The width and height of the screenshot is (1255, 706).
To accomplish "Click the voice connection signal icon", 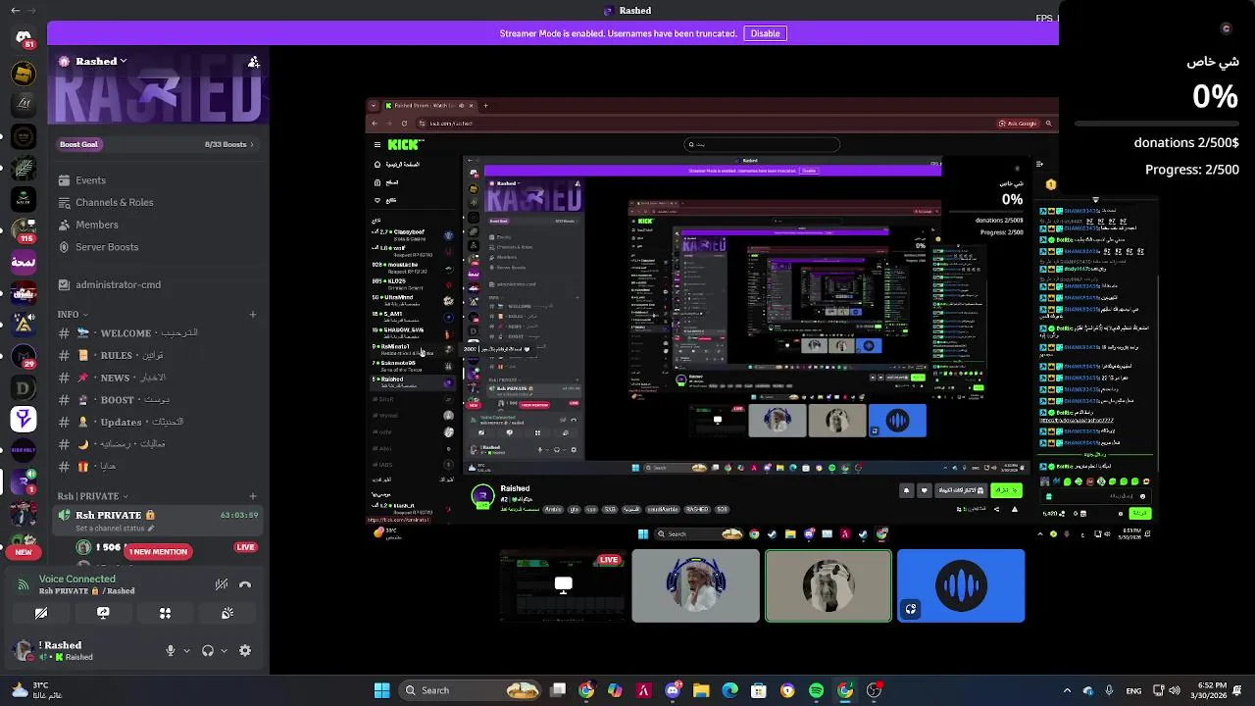I will (24, 585).
